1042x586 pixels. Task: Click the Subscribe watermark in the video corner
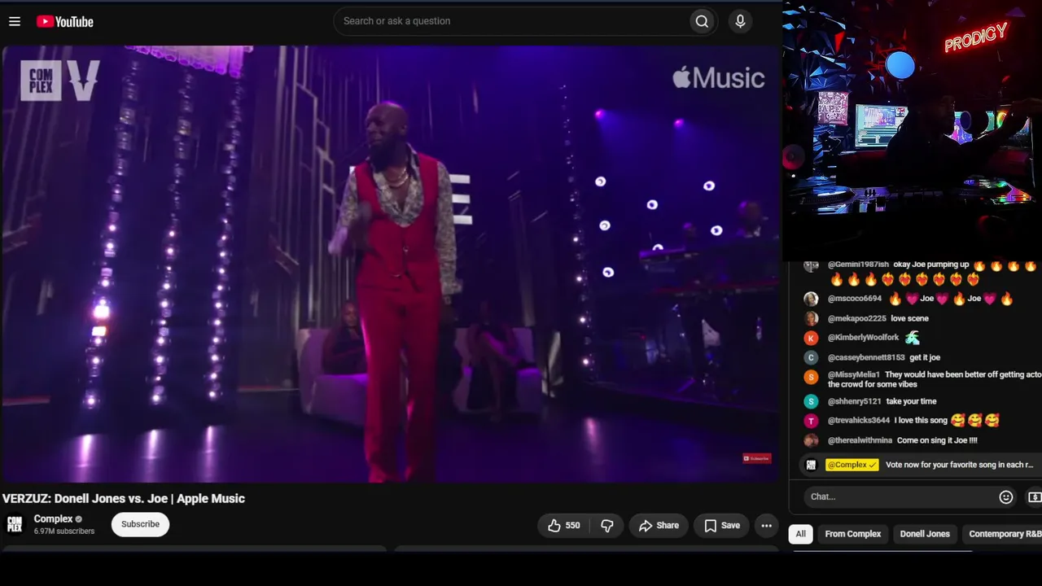(757, 458)
